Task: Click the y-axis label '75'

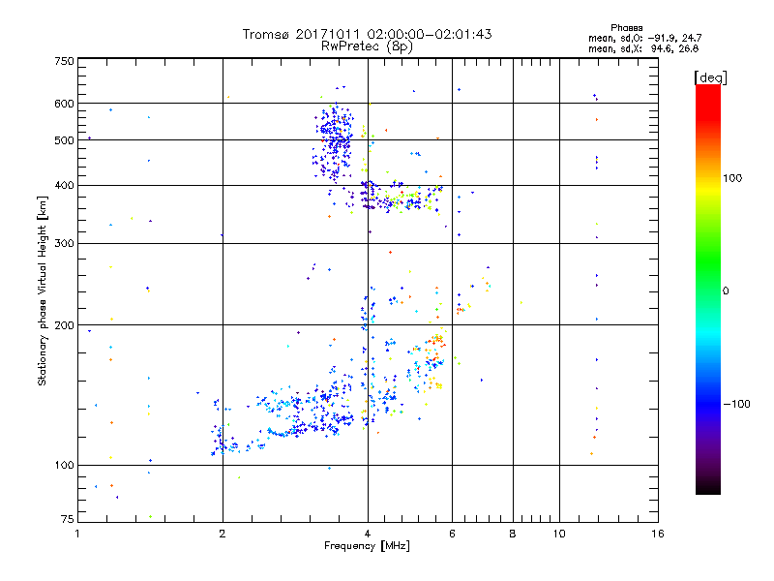Action: coord(68,519)
